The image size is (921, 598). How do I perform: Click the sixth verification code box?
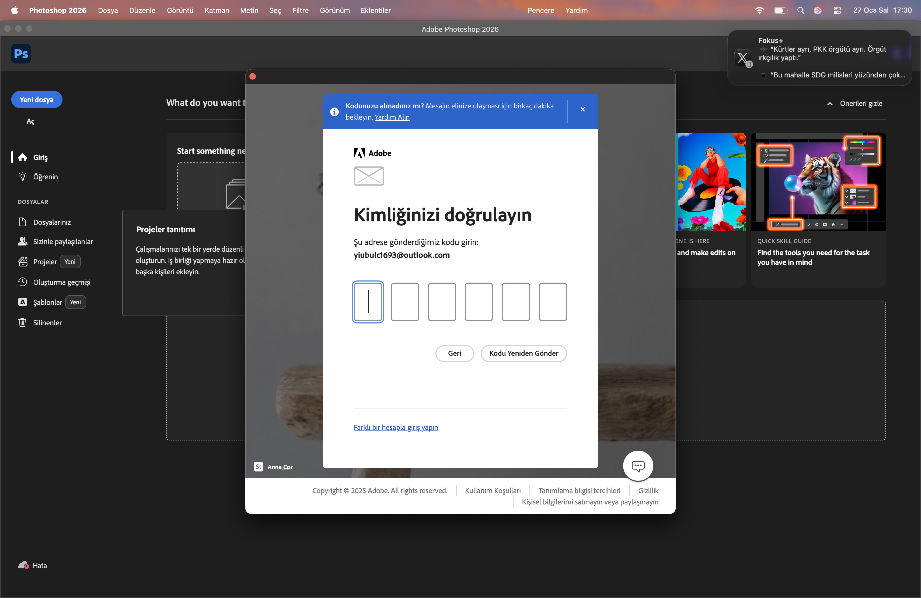tap(553, 302)
